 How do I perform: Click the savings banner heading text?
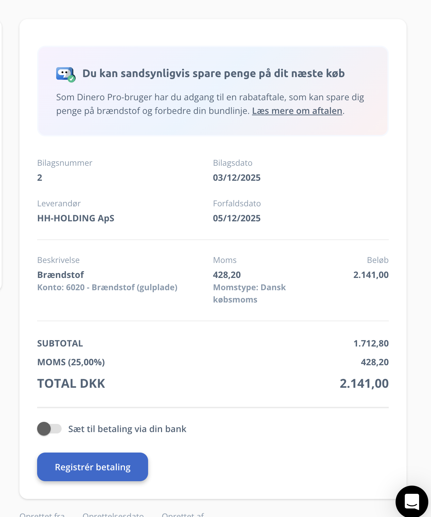213,73
